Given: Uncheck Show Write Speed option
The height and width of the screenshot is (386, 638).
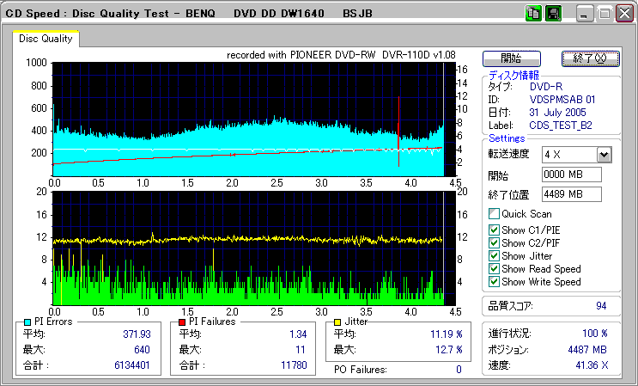Looking at the screenshot, I should point(494,281).
